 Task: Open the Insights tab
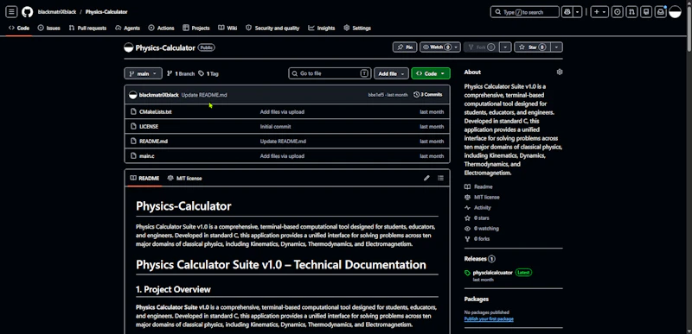321,28
